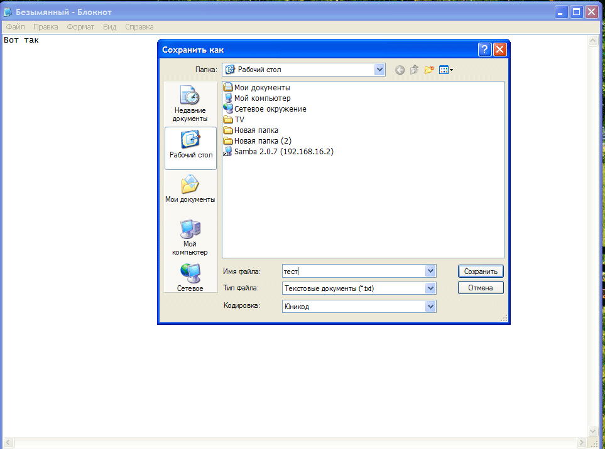The image size is (605, 449).
Task: Open the Формат menu in Notepad
Action: click(80, 26)
